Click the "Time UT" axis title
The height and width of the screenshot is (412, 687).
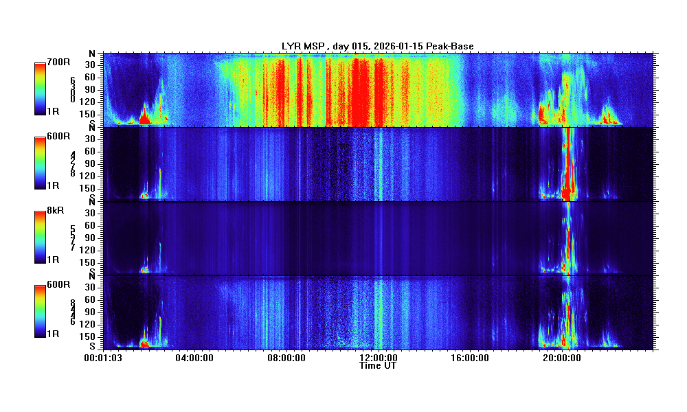tap(378, 366)
